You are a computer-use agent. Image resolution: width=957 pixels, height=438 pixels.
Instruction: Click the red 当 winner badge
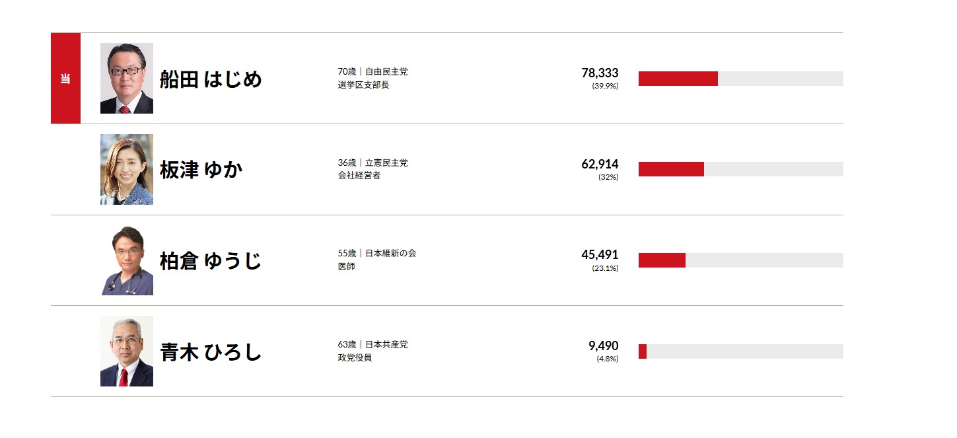click(65, 79)
